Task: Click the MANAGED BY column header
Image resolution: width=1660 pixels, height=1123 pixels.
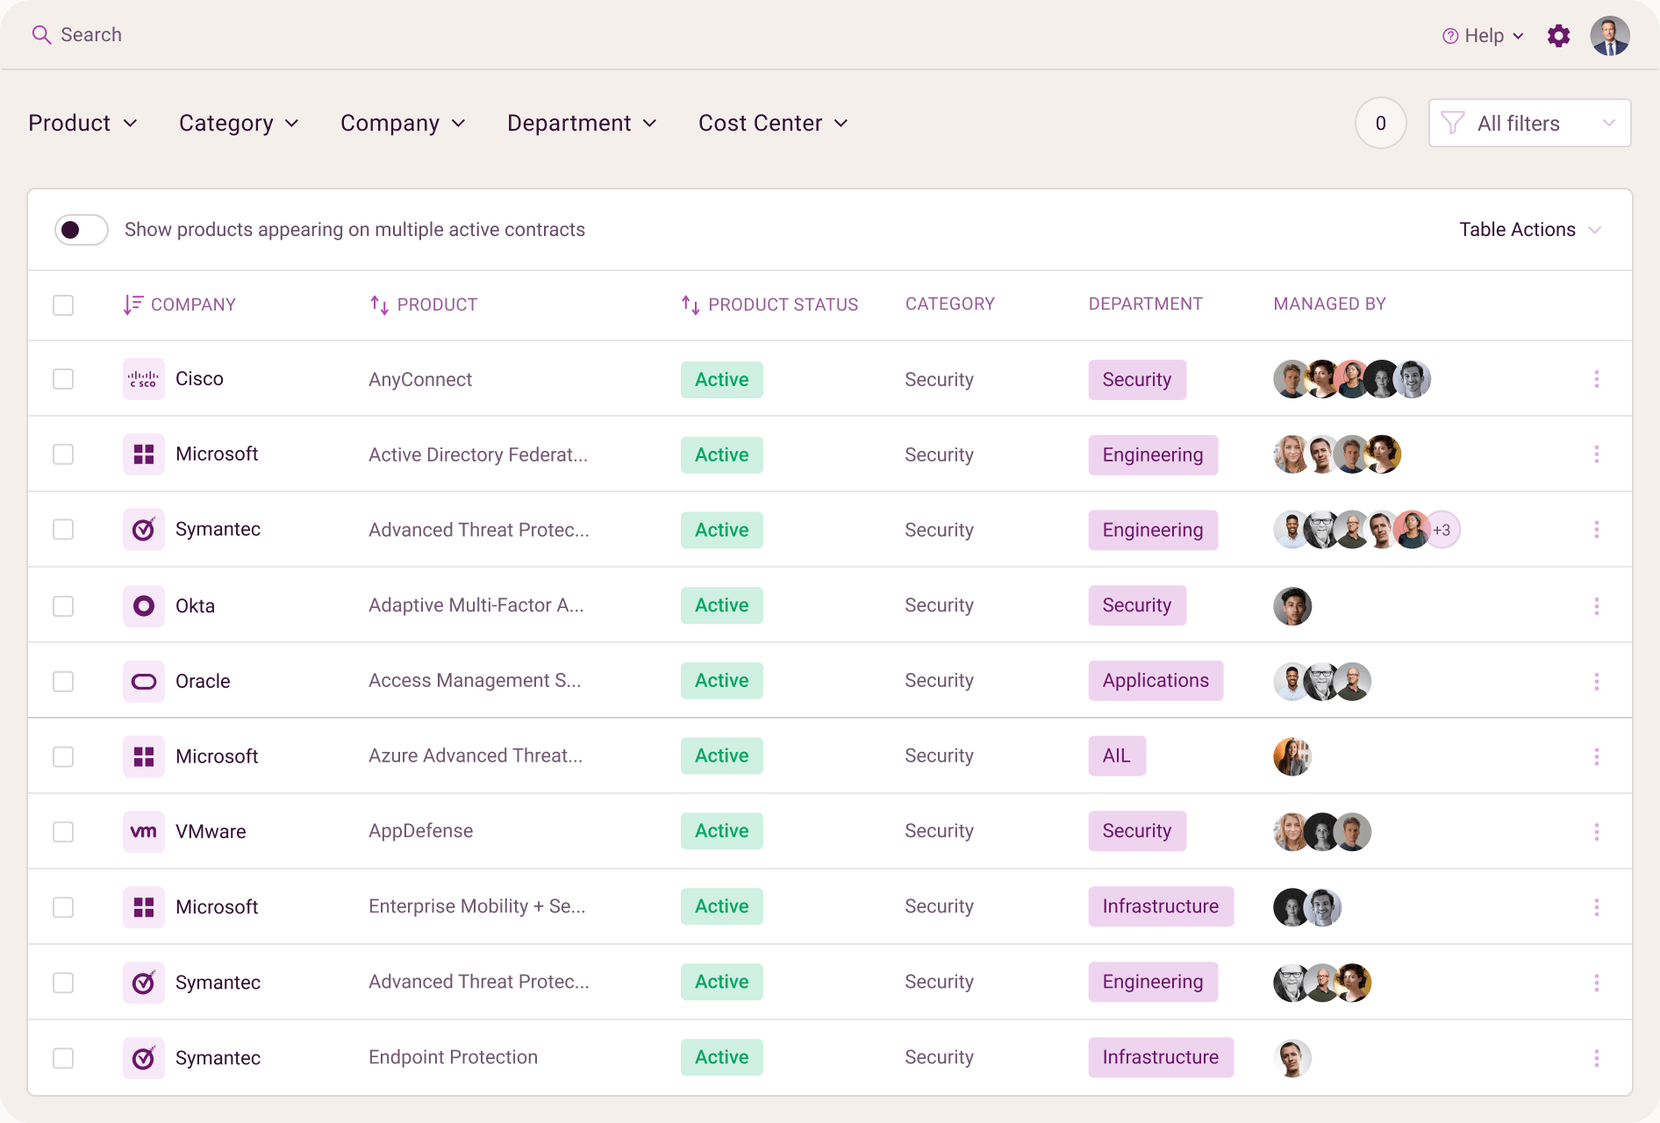Action: [1330, 304]
